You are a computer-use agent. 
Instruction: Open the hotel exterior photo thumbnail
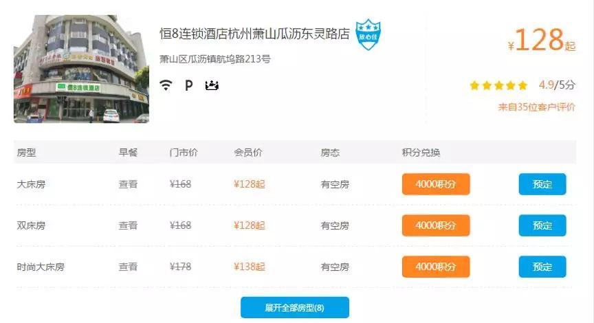coord(81,69)
